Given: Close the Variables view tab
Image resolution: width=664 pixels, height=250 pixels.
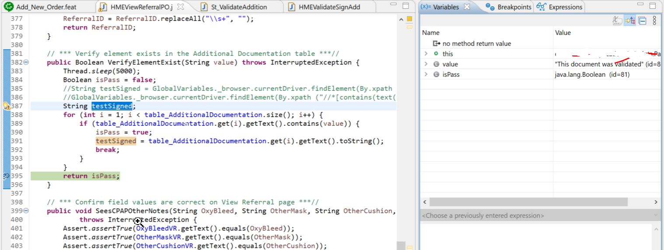Looking at the screenshot, I should (467, 7).
